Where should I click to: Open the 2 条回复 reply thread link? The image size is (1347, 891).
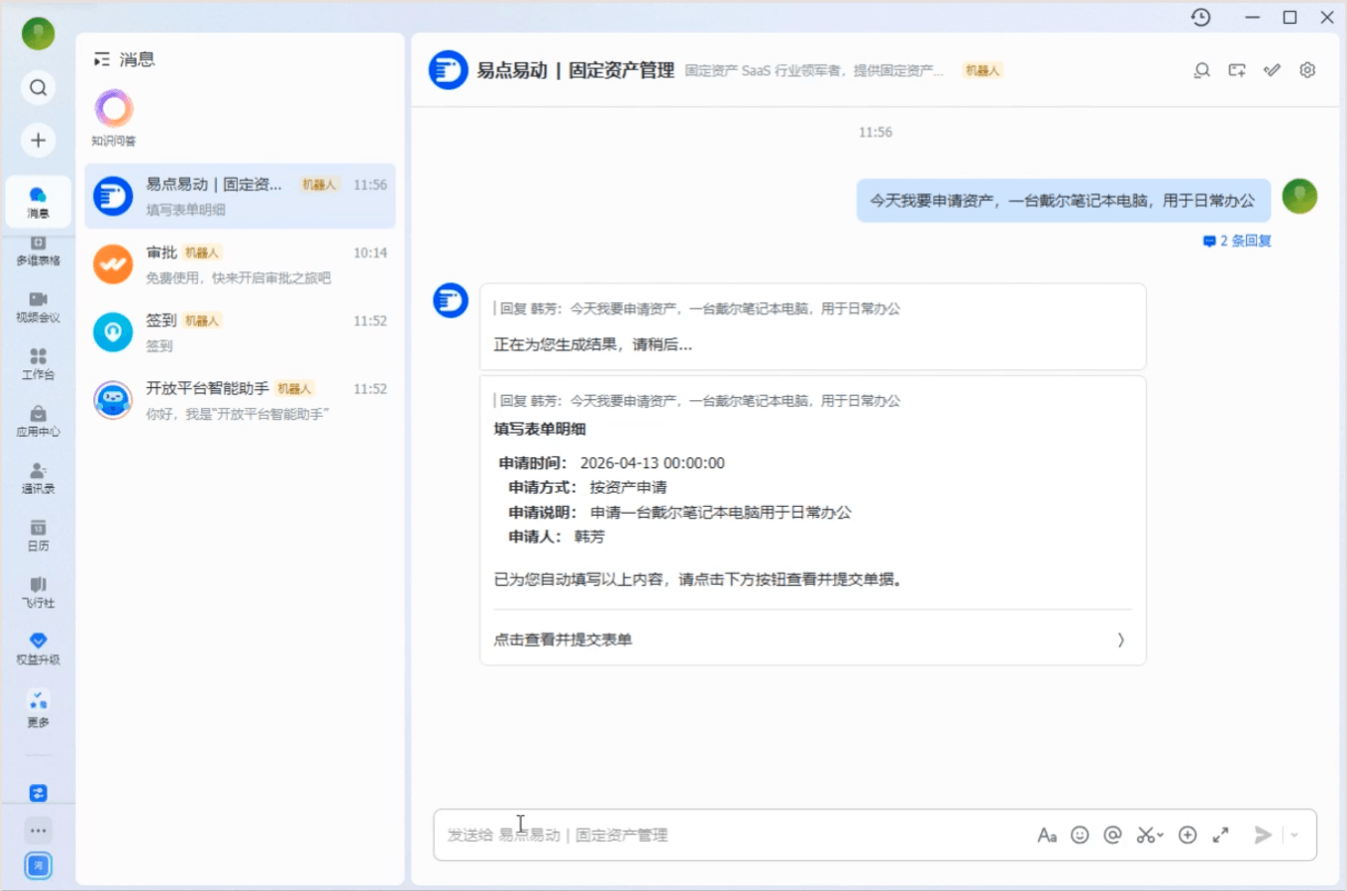(x=1239, y=241)
